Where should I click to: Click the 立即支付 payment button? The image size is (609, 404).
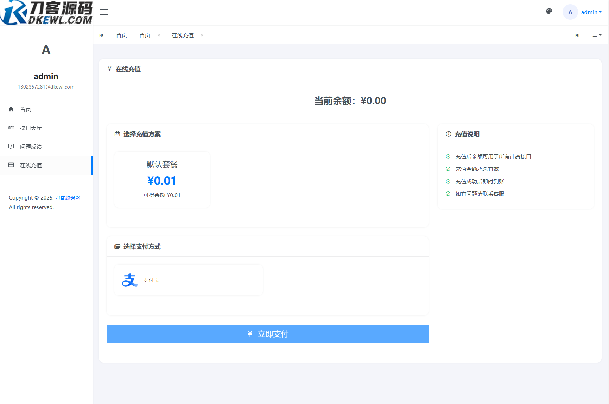pos(267,334)
